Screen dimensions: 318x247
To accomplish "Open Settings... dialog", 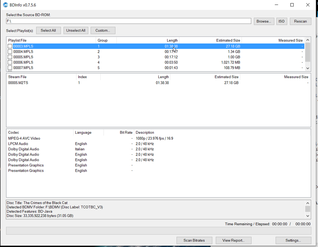I will coord(293,240).
